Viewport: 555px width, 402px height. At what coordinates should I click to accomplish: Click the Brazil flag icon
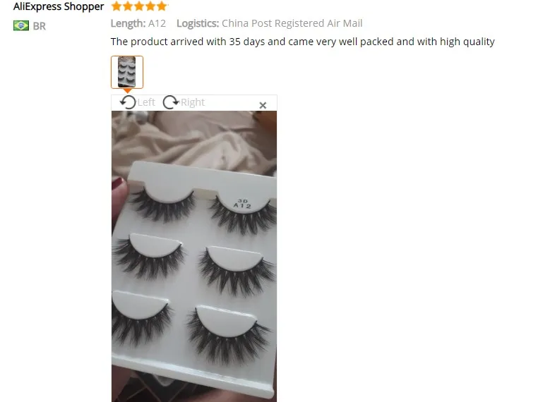[x=21, y=26]
